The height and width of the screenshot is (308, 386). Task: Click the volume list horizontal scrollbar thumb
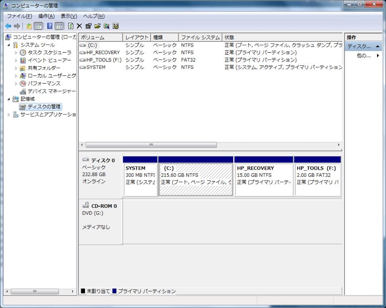(x=151, y=145)
